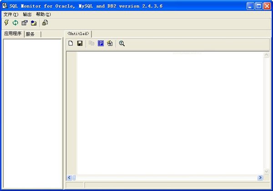Select the <Untitled> document tab
Viewport: 273px width, 191px height.
[78, 34]
